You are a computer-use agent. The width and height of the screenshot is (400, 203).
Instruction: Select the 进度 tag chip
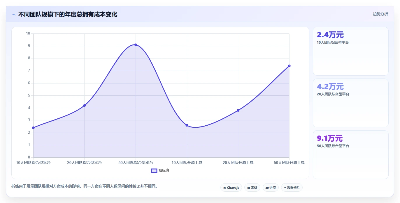(271, 188)
